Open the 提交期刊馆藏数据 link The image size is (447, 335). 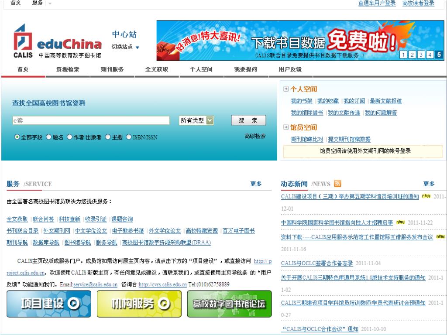(349, 139)
